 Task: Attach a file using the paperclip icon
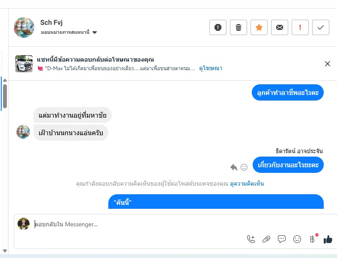(266, 239)
